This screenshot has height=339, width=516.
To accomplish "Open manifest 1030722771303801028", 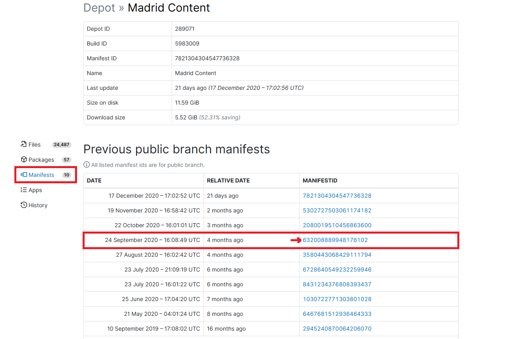I will 337,299.
